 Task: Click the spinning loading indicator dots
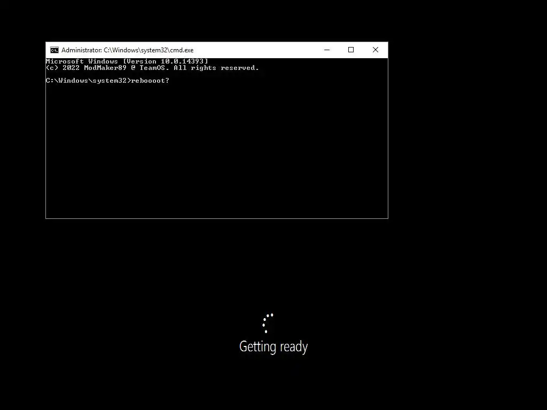(x=268, y=323)
